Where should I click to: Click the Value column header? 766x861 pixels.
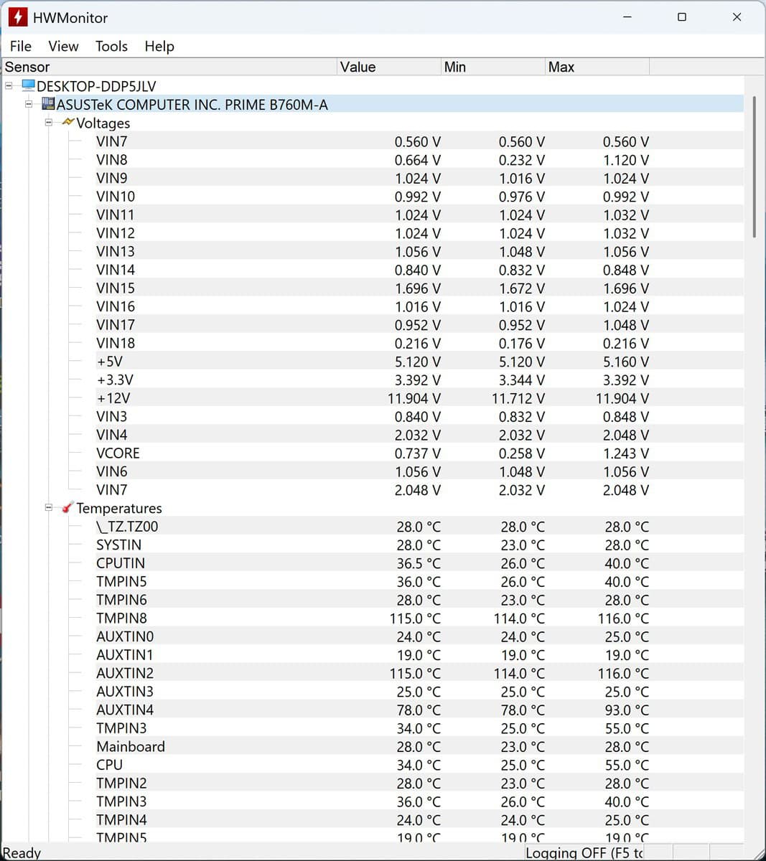(x=388, y=67)
